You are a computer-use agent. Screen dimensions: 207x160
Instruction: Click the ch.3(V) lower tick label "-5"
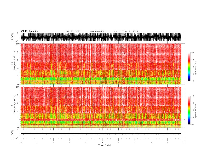18,138
